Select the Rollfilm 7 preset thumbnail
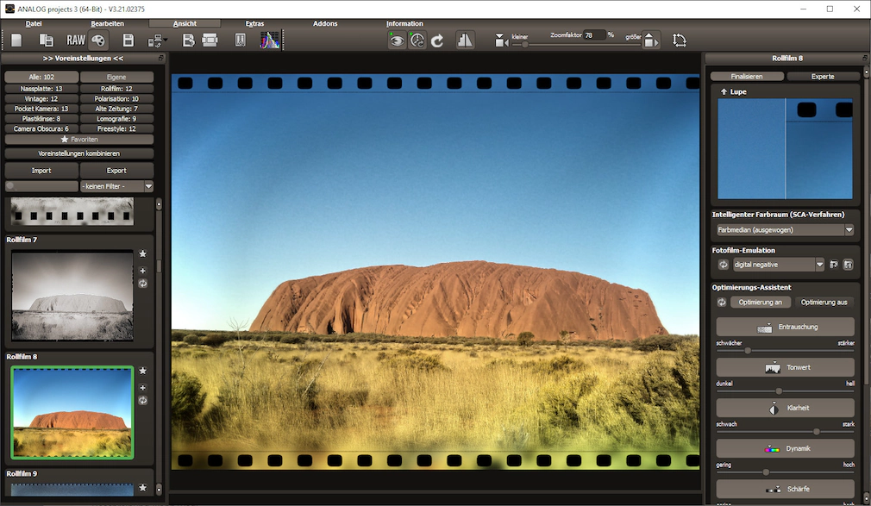Viewport: 871px width, 506px height. 72,295
